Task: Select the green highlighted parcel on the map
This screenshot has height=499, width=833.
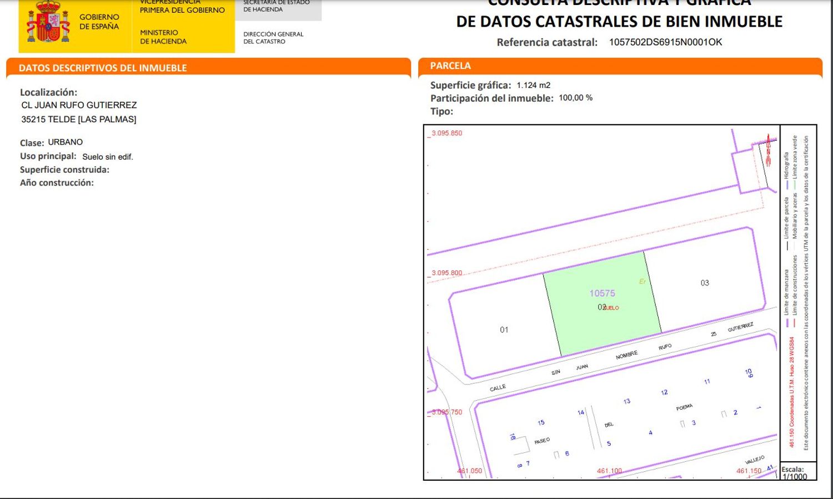Action: (x=603, y=303)
